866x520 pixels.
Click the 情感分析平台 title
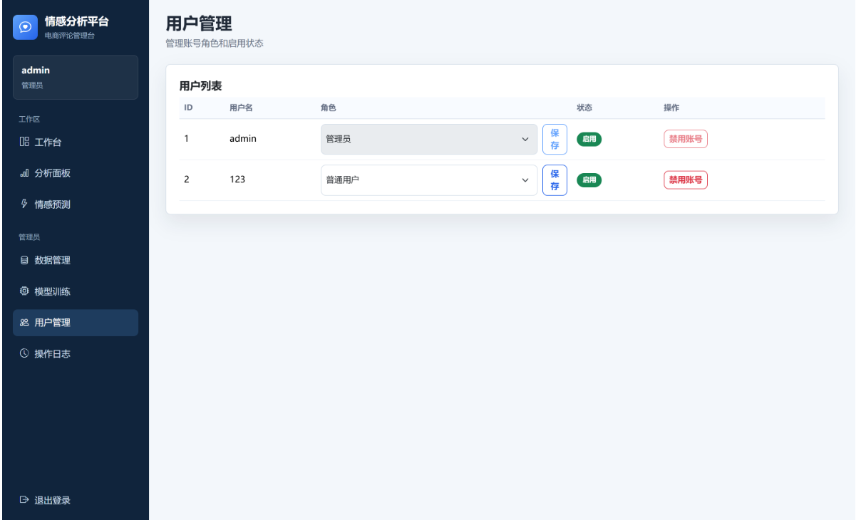(x=77, y=22)
